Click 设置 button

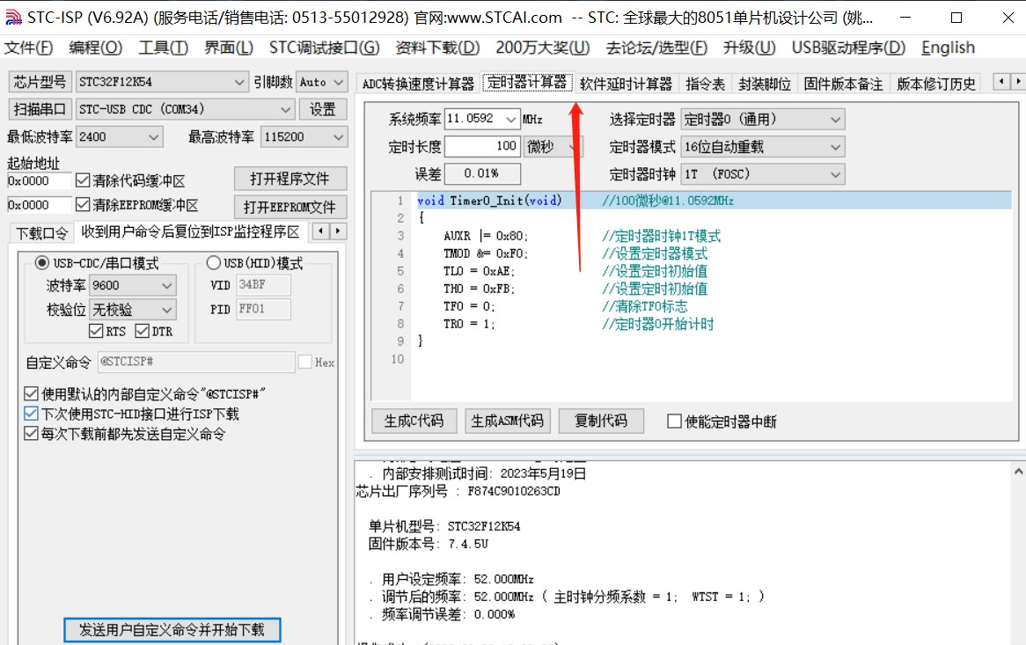click(x=323, y=109)
